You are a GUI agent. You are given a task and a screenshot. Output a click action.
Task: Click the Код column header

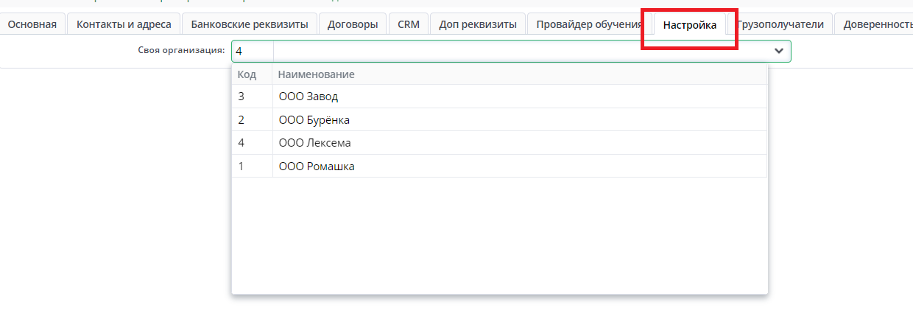247,74
